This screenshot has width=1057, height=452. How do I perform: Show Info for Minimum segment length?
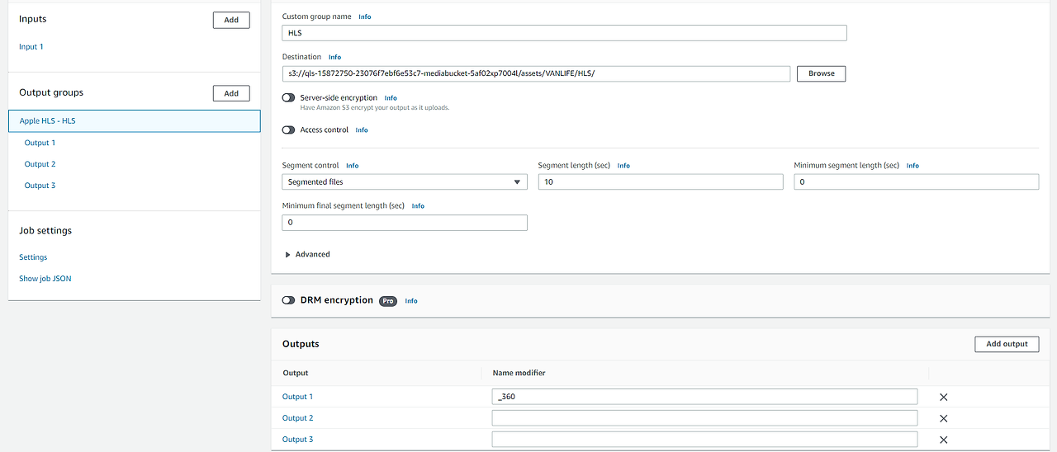[912, 166]
